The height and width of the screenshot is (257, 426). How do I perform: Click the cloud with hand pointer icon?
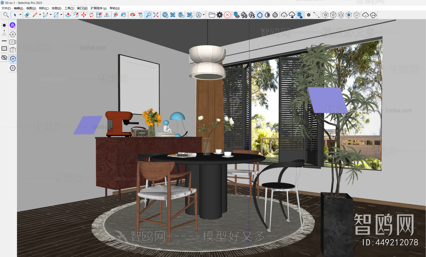292,15
